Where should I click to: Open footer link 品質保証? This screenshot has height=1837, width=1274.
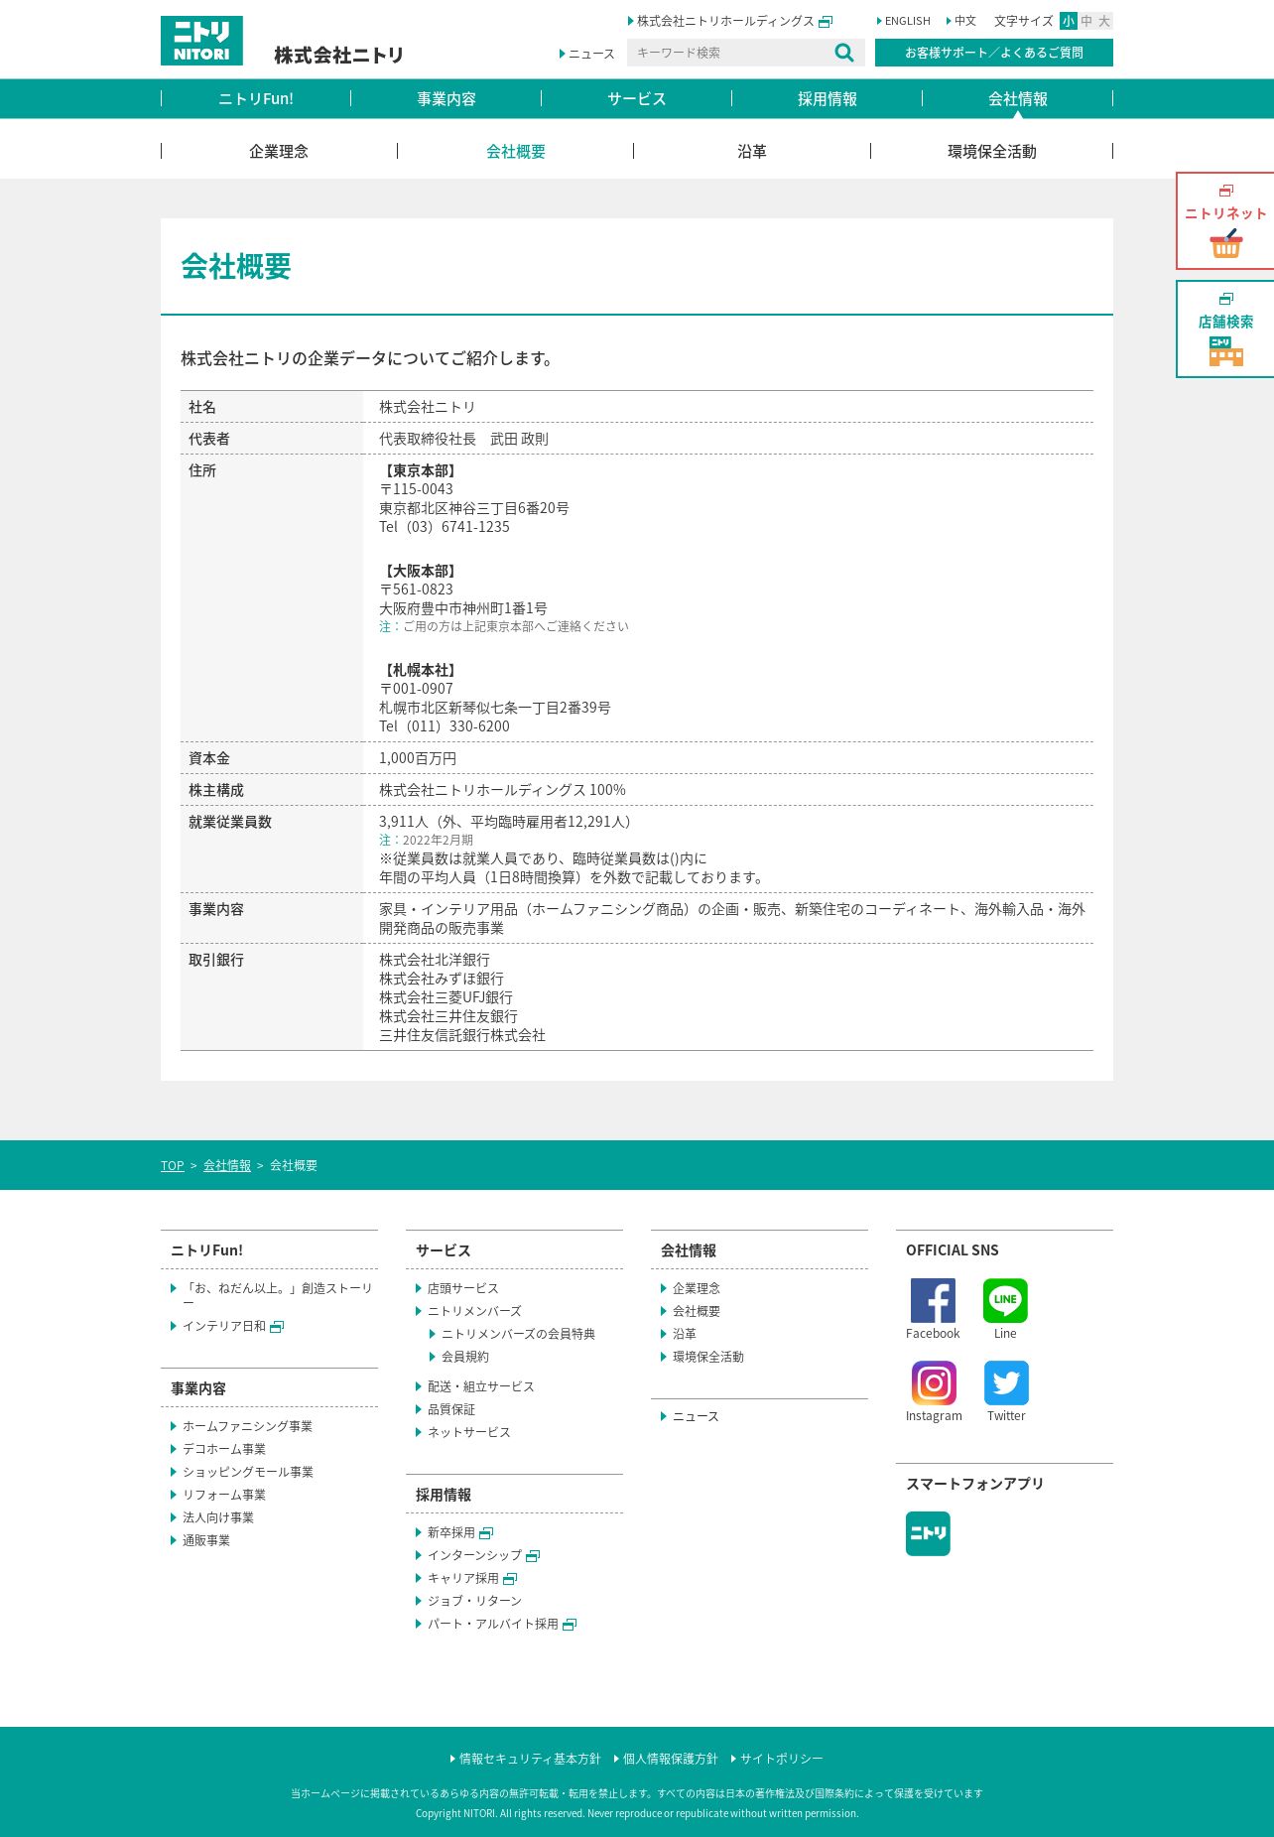coord(451,1409)
